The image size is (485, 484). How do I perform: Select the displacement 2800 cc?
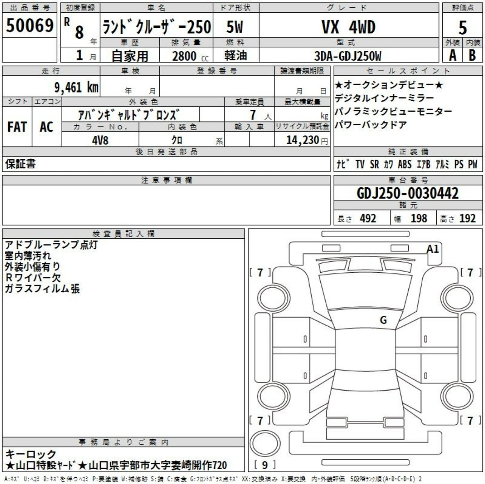tap(190, 56)
